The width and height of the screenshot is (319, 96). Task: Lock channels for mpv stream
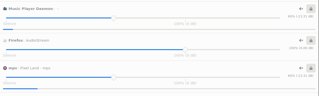[311, 68]
